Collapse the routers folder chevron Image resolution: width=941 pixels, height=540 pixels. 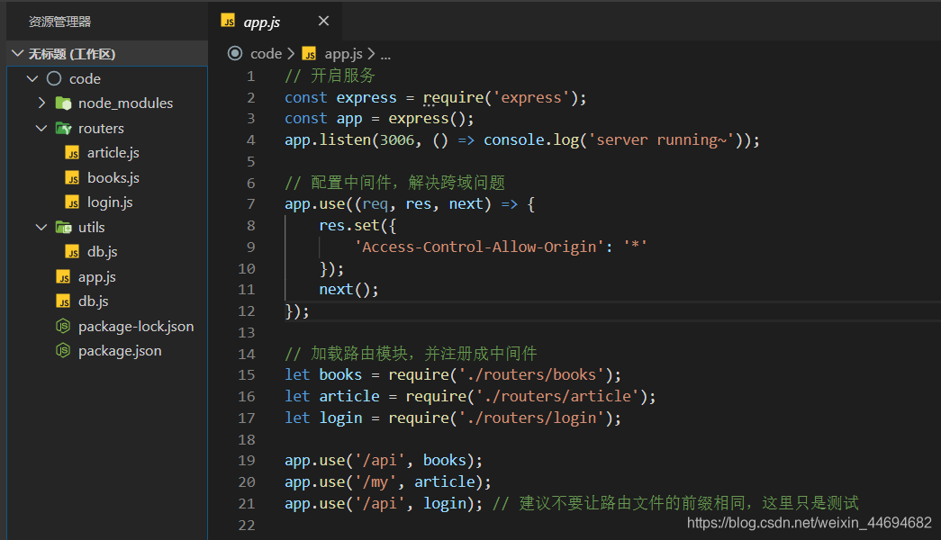[x=41, y=129]
